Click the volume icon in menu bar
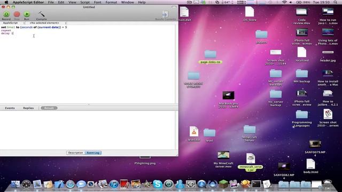Viewport: 342px width, 192px height. [x=291, y=2]
